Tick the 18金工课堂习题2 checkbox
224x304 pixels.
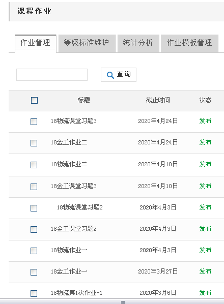(x=34, y=230)
